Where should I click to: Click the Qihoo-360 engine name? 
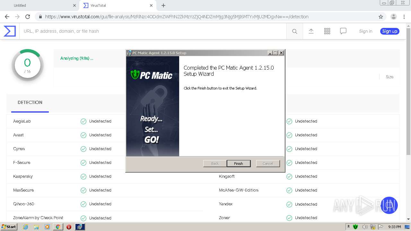[23, 204]
